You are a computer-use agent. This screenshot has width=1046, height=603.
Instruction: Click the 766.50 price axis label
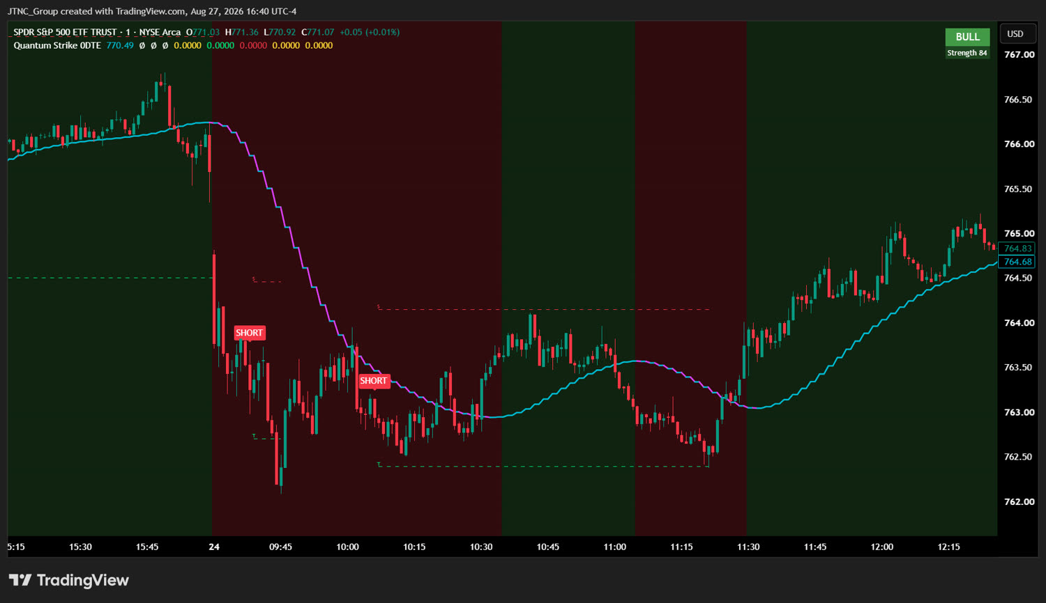(x=1019, y=100)
